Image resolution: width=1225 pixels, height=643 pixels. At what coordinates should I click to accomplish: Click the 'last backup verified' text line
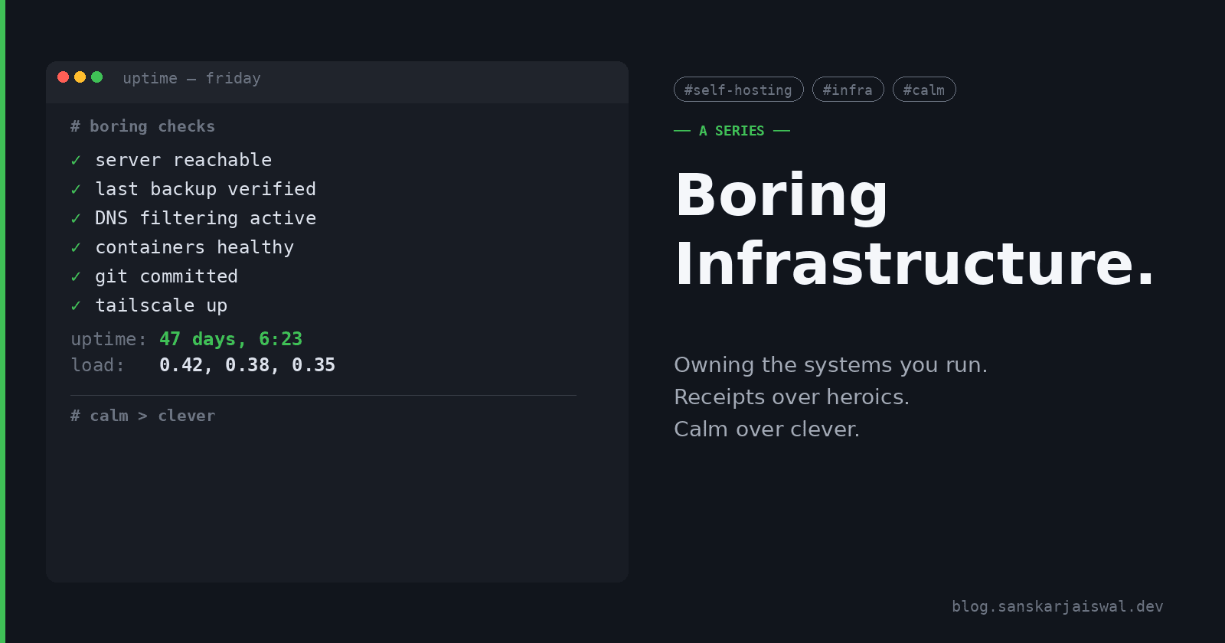pos(205,189)
